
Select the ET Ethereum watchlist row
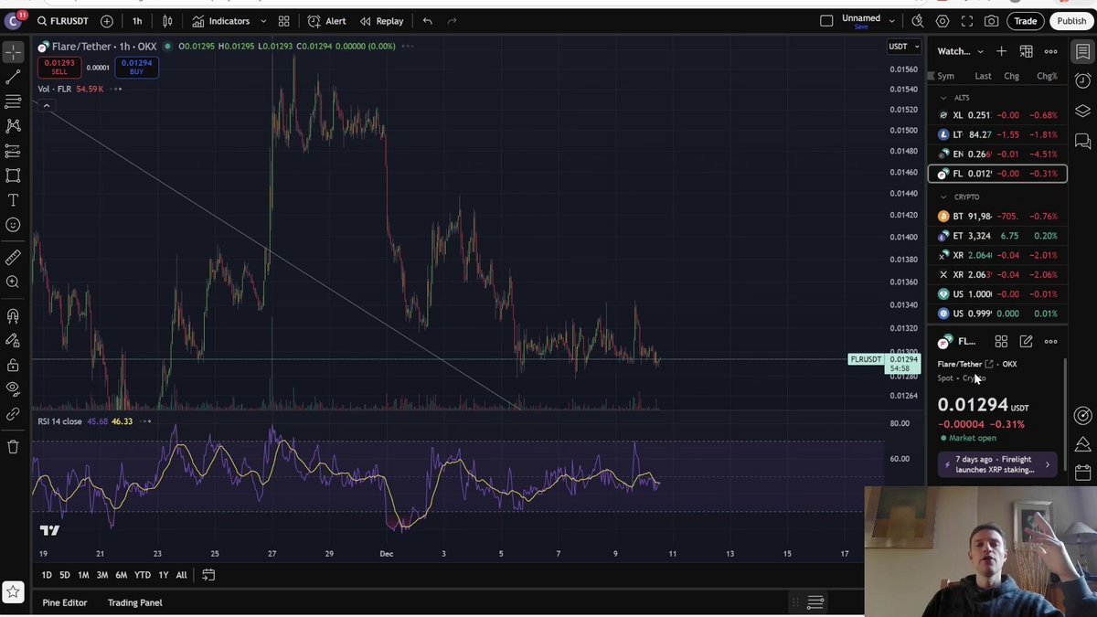click(x=997, y=236)
